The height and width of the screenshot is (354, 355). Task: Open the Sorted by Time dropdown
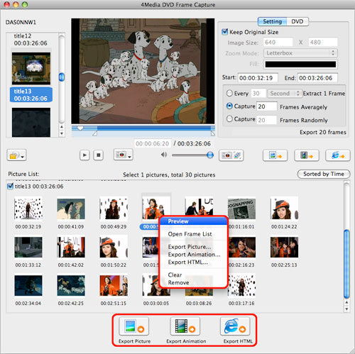[324, 174]
